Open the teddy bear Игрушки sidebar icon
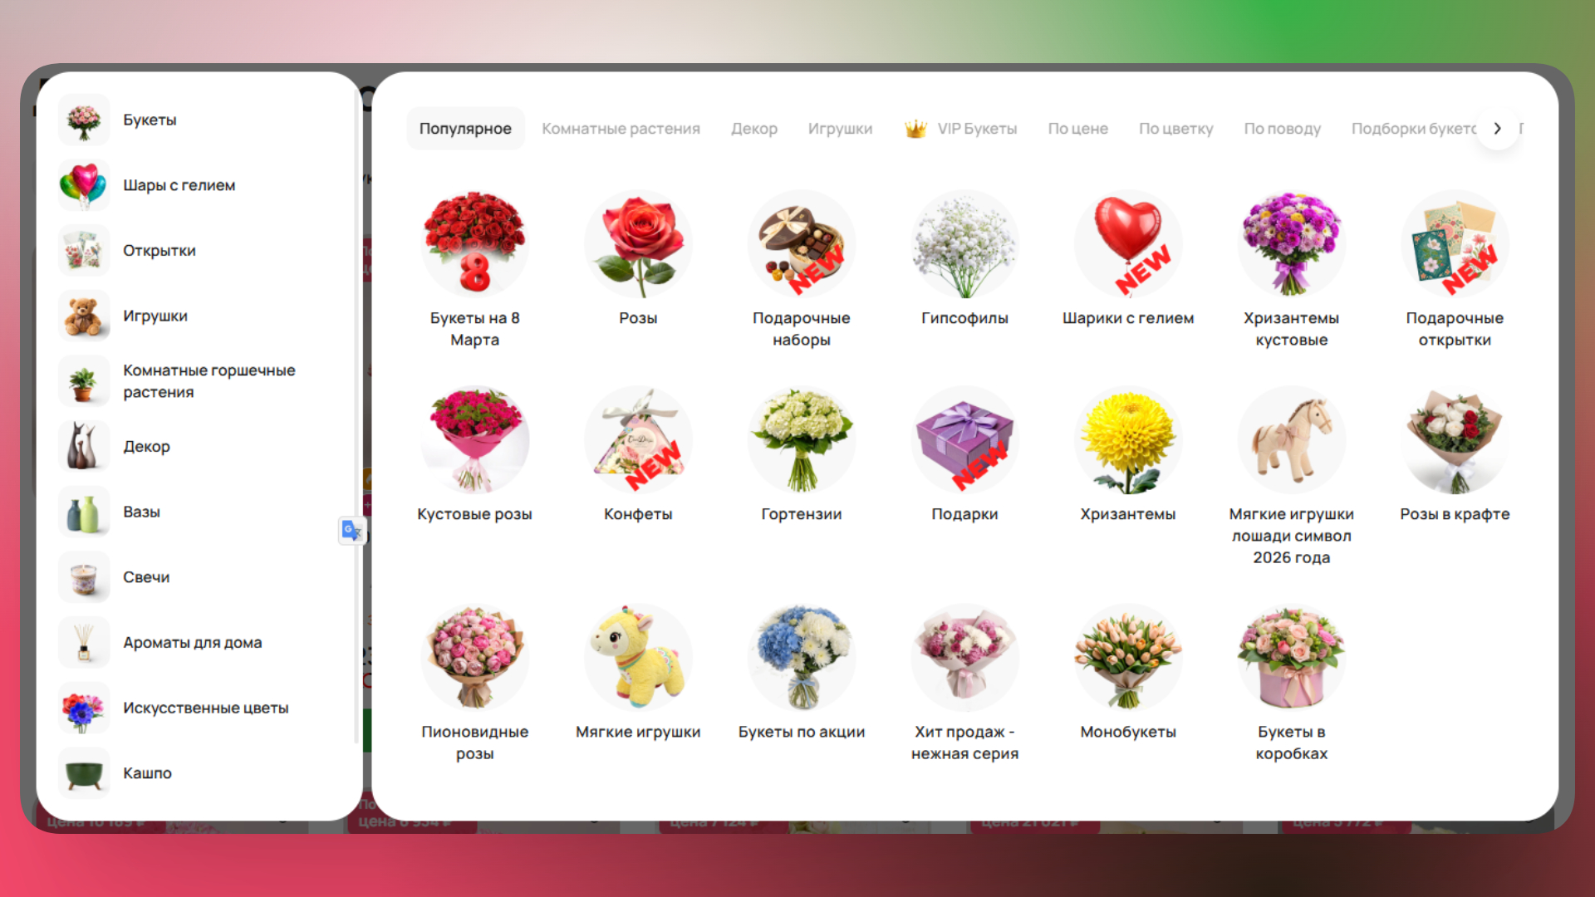1595x897 pixels. [x=84, y=316]
